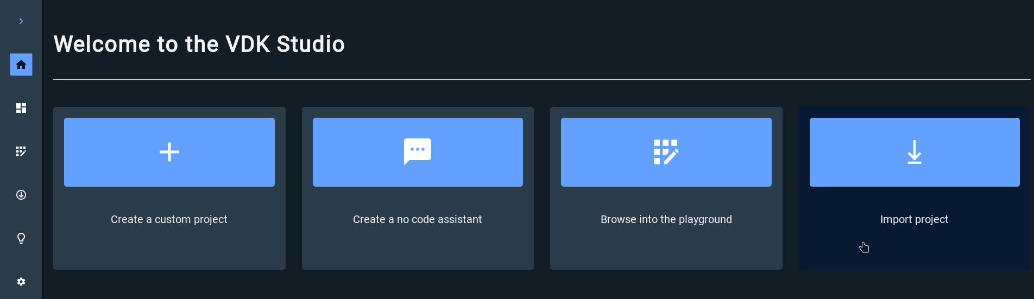
Task: Open the settings gear in the sidebar
Action: (x=21, y=282)
